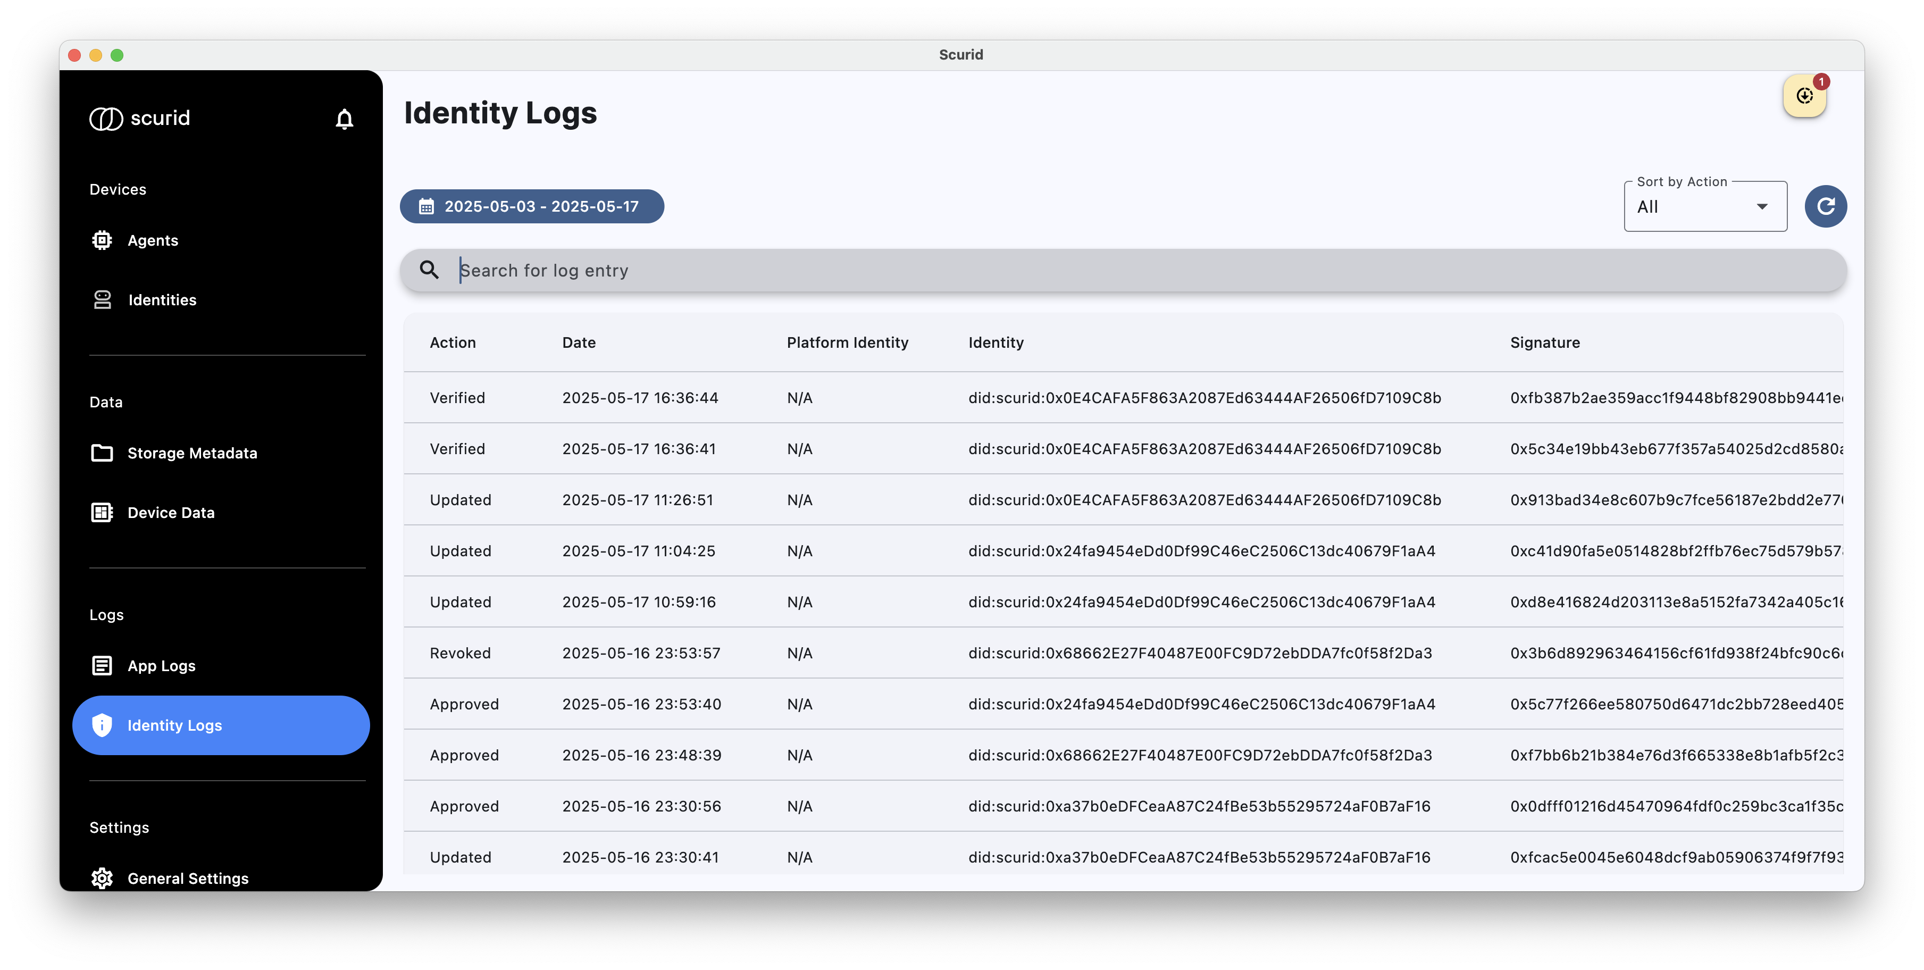The width and height of the screenshot is (1924, 970).
Task: Click identity in the Revoked row
Action: [1200, 653]
